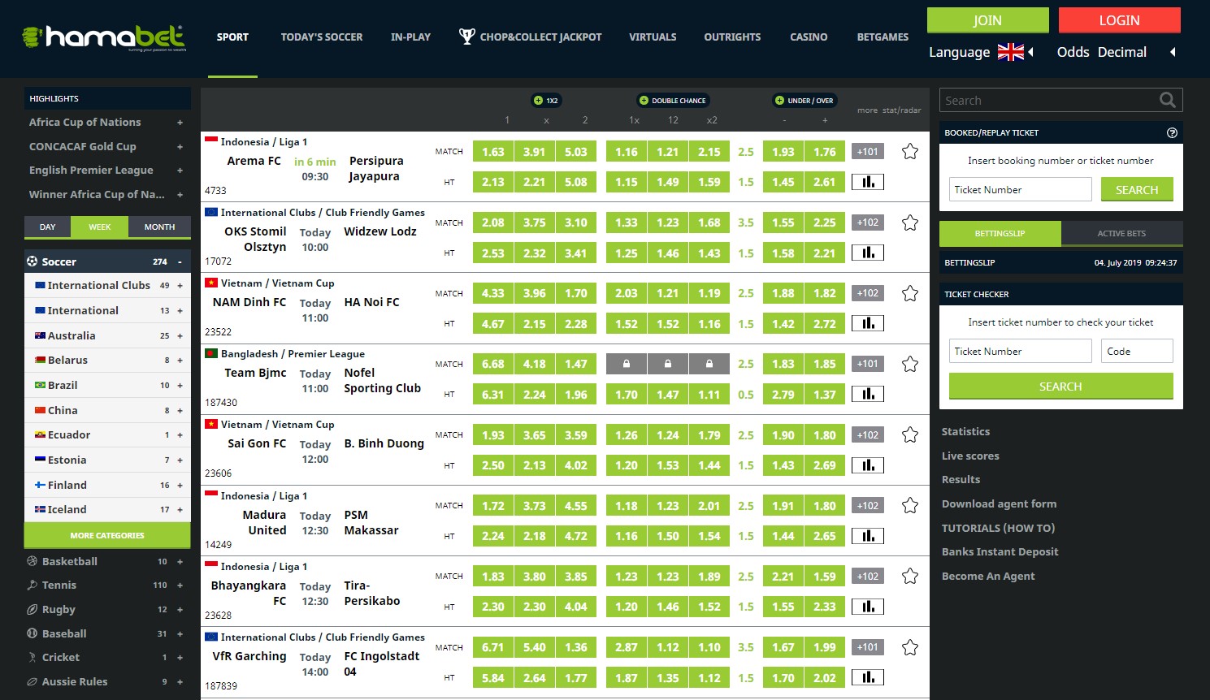This screenshot has width=1210, height=700.
Task: Open the SPORT menu
Action: (232, 37)
